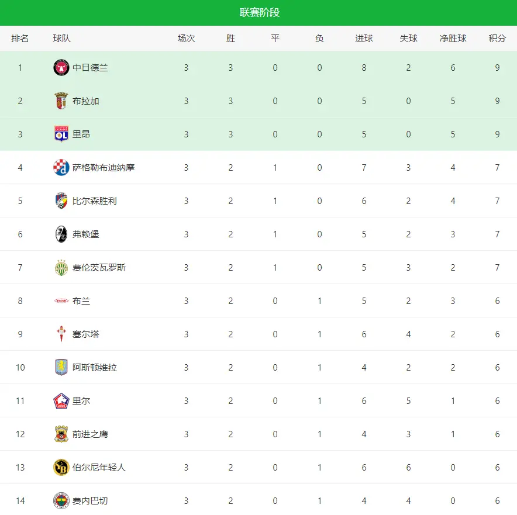Click the 排名 column header
This screenshot has height=515, width=517.
click(20, 39)
